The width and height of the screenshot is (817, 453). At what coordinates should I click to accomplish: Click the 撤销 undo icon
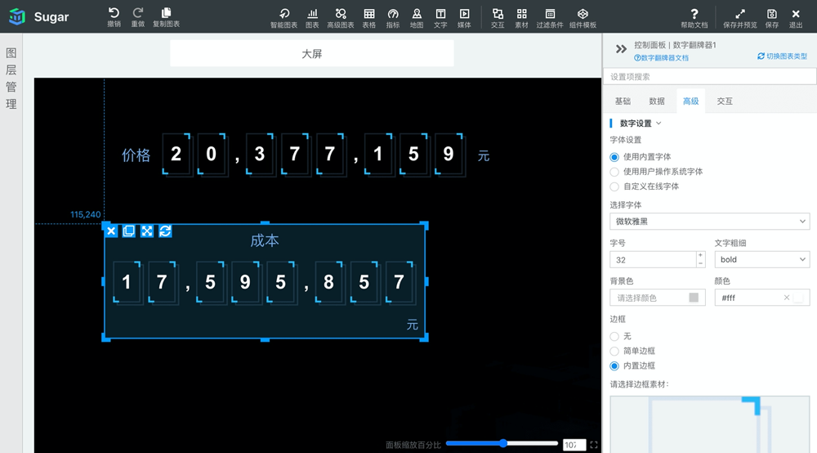point(114,16)
